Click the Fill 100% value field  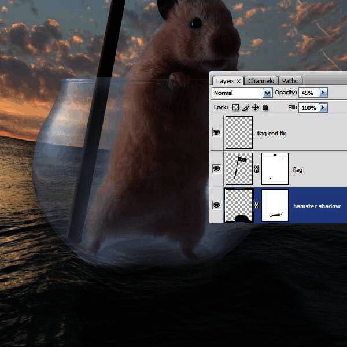click(x=308, y=108)
